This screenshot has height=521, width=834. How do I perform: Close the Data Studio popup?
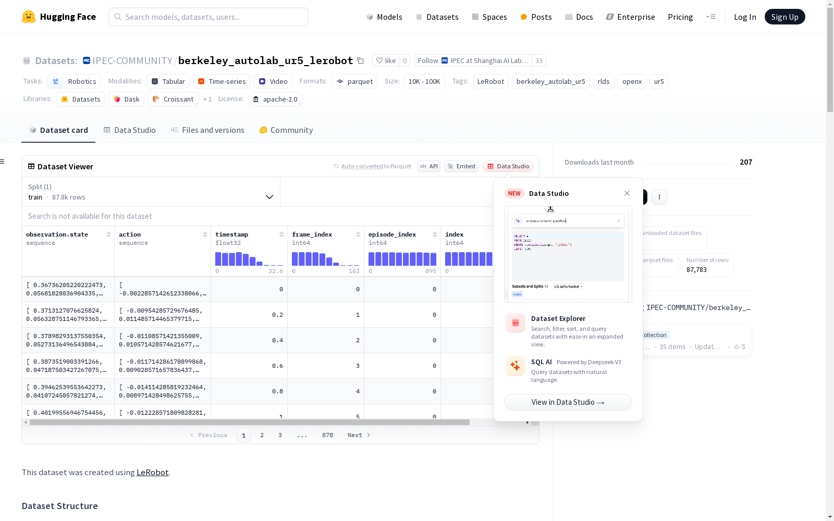point(627,193)
